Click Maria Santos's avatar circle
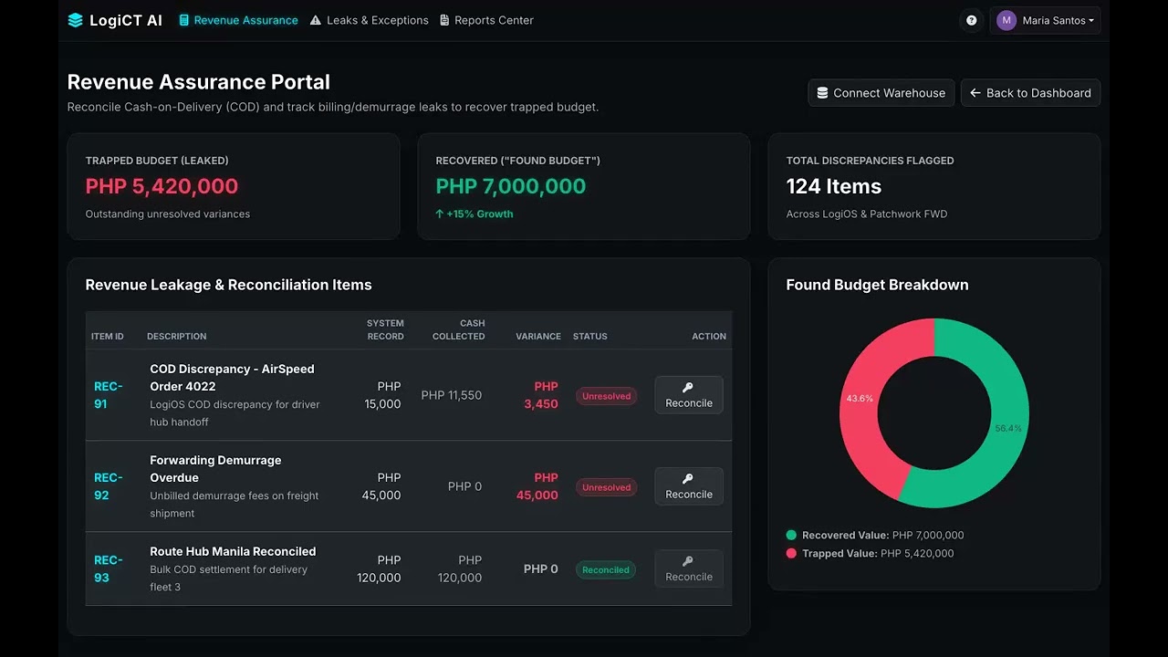 coord(1006,20)
